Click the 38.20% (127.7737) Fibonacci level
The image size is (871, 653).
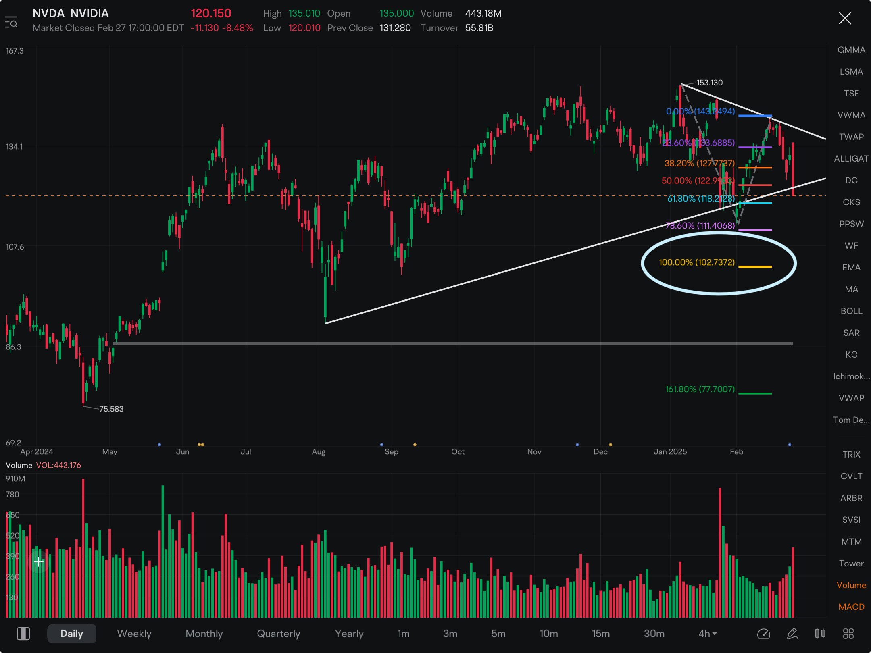(x=700, y=163)
